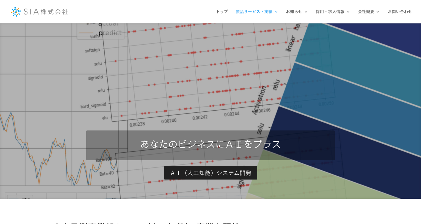Viewport: 421px width, 224px height.
Task: Click the SIA株式会社 logo text
Action: click(46, 12)
